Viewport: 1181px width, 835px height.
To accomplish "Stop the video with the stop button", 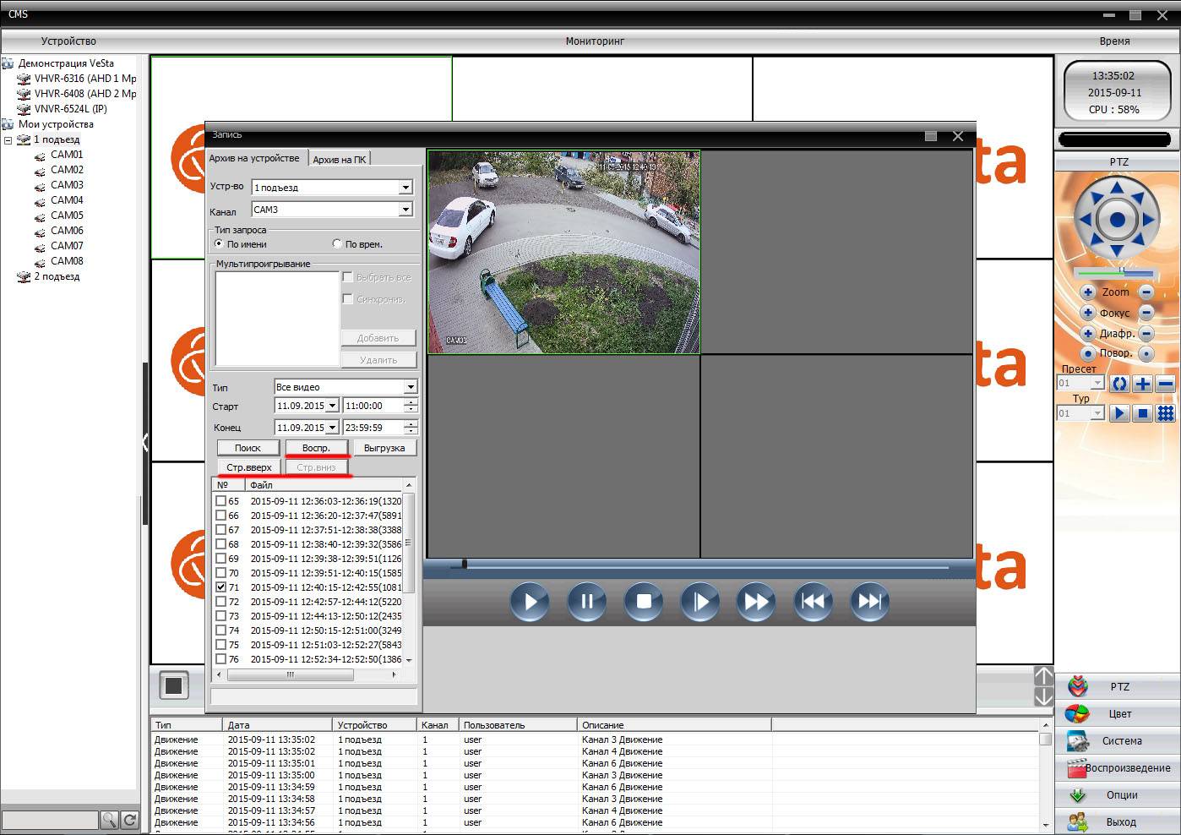I will point(643,602).
